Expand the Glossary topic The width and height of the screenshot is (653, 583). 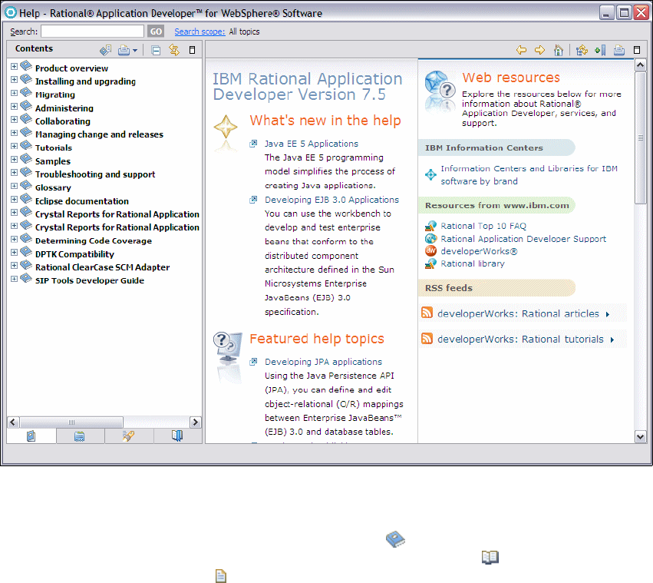[x=14, y=186]
